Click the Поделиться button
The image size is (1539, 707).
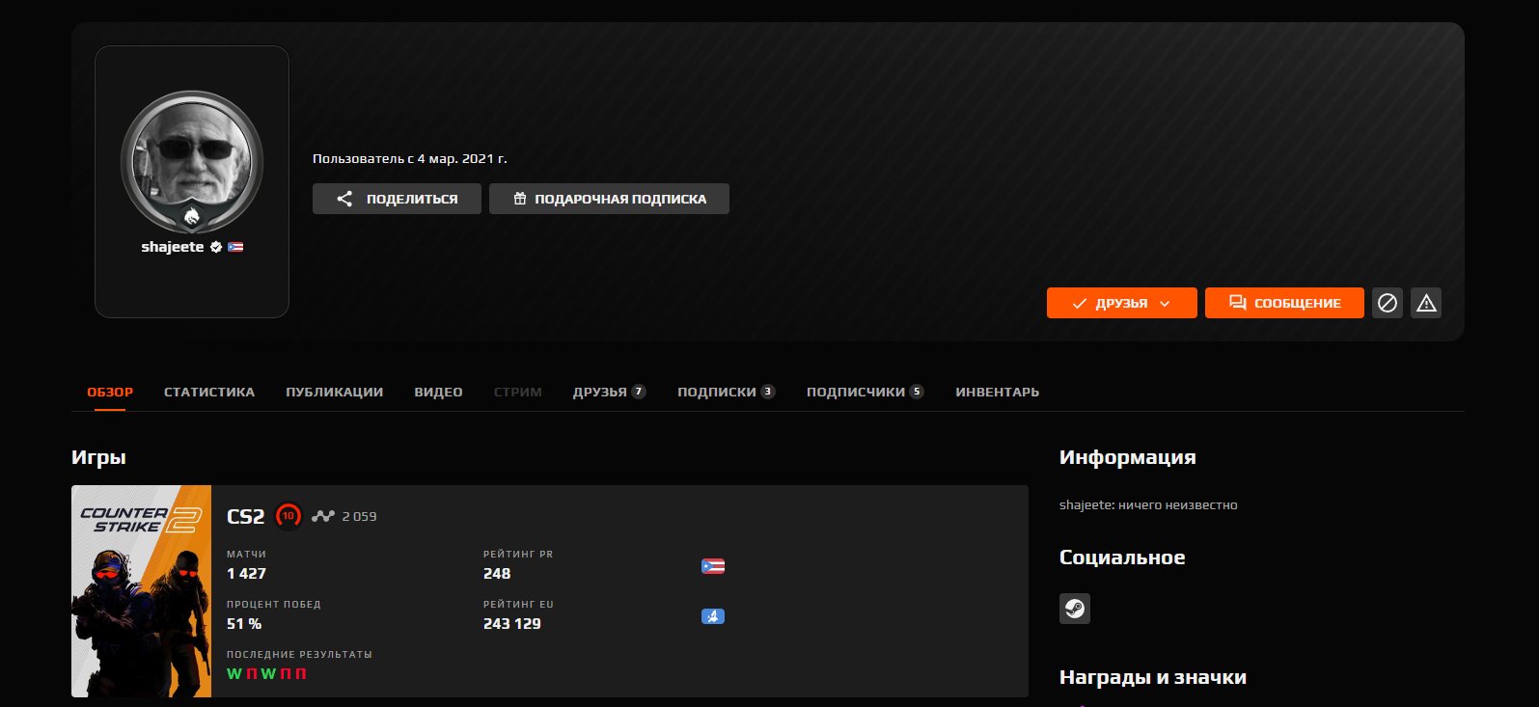pos(397,199)
